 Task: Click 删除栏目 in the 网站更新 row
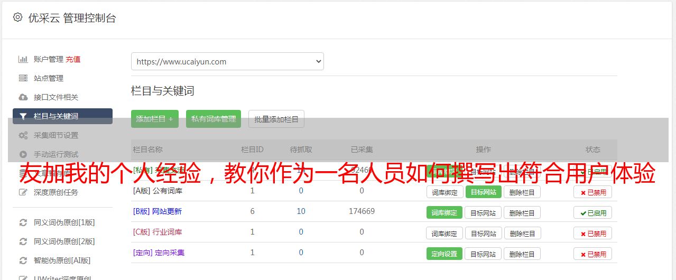click(522, 213)
